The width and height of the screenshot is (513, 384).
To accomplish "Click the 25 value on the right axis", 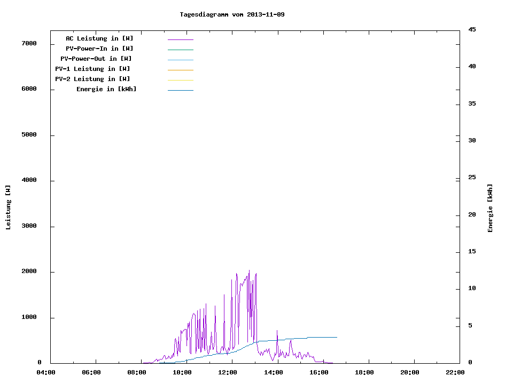I will [472, 177].
